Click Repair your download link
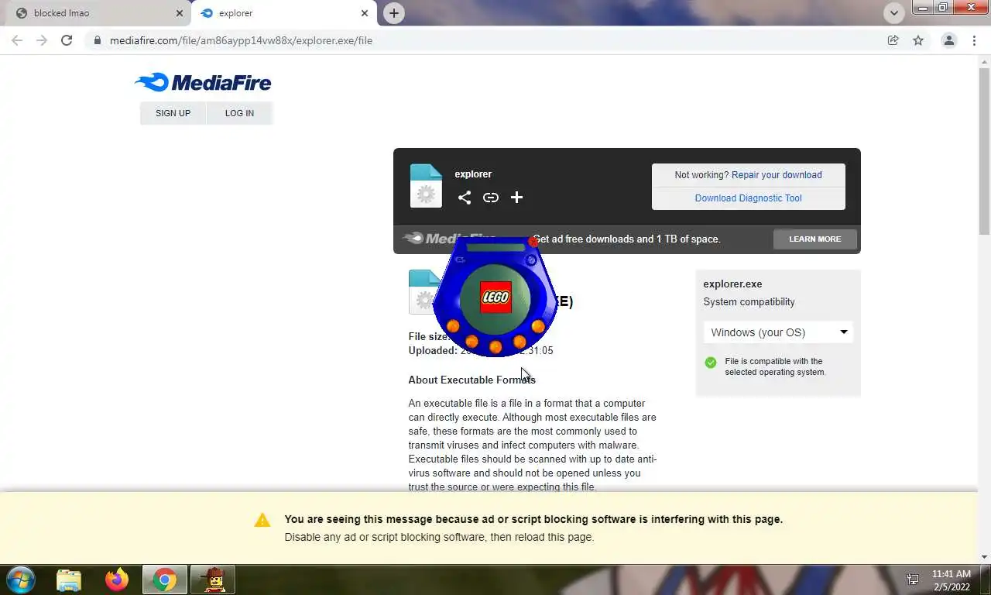 click(x=777, y=175)
